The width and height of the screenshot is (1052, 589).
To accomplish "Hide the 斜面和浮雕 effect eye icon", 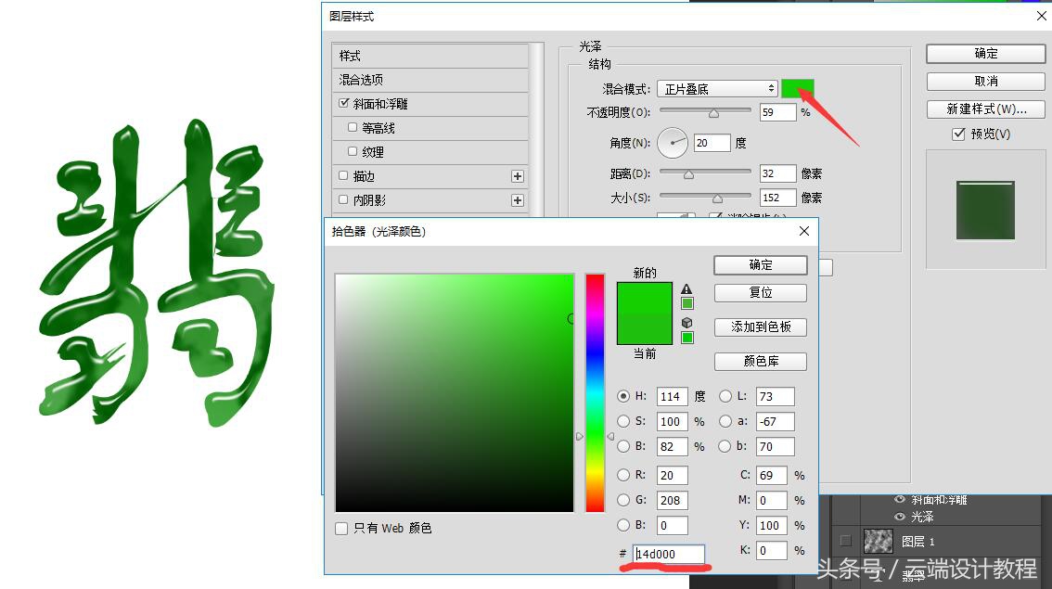I will pos(898,499).
